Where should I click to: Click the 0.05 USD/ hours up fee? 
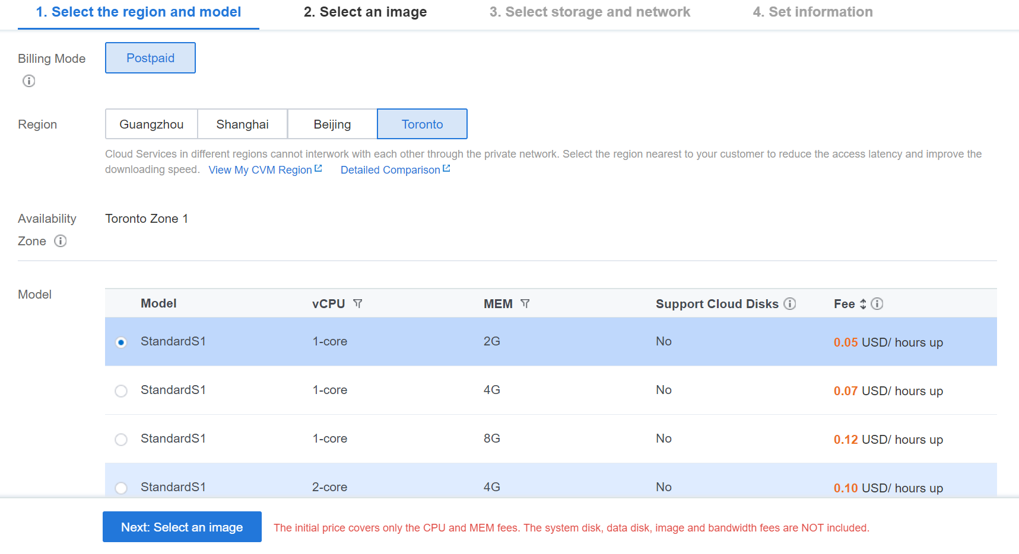coord(888,342)
